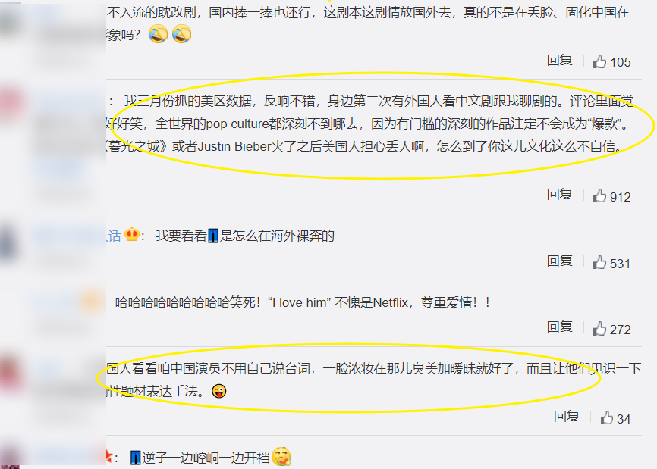Click the like count 912
The width and height of the screenshot is (657, 469).
click(x=620, y=197)
